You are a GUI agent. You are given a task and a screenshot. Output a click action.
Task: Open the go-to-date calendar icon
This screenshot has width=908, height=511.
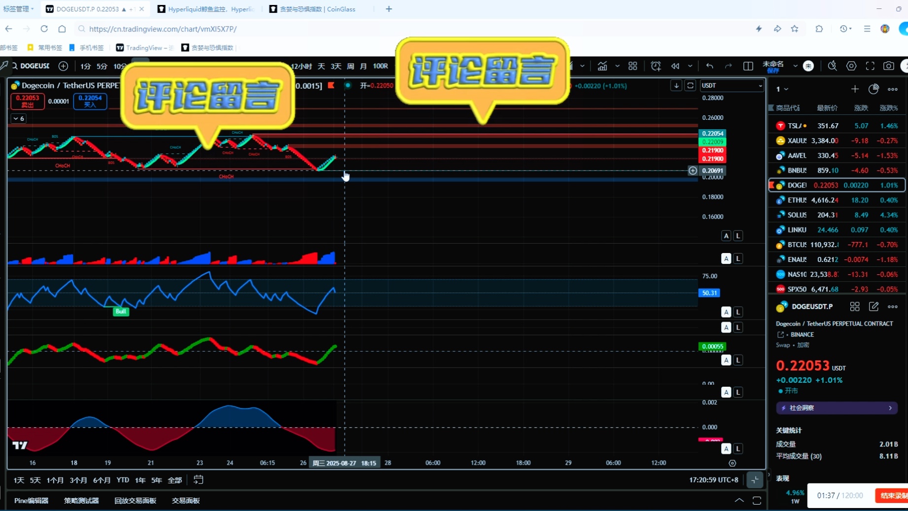coord(198,480)
